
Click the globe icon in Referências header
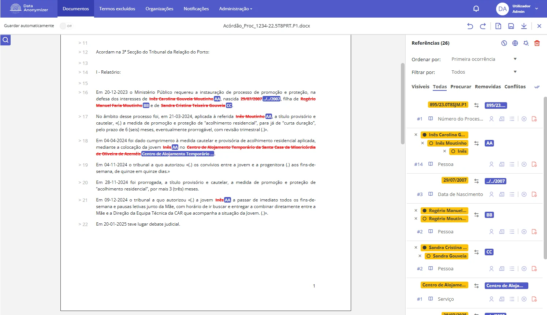(515, 43)
